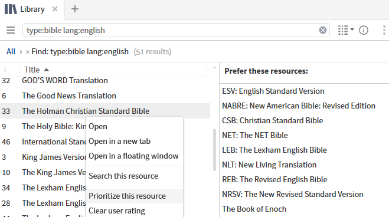This screenshot has width=389, height=217.
Task: Clear the library search field
Action: [322, 30]
